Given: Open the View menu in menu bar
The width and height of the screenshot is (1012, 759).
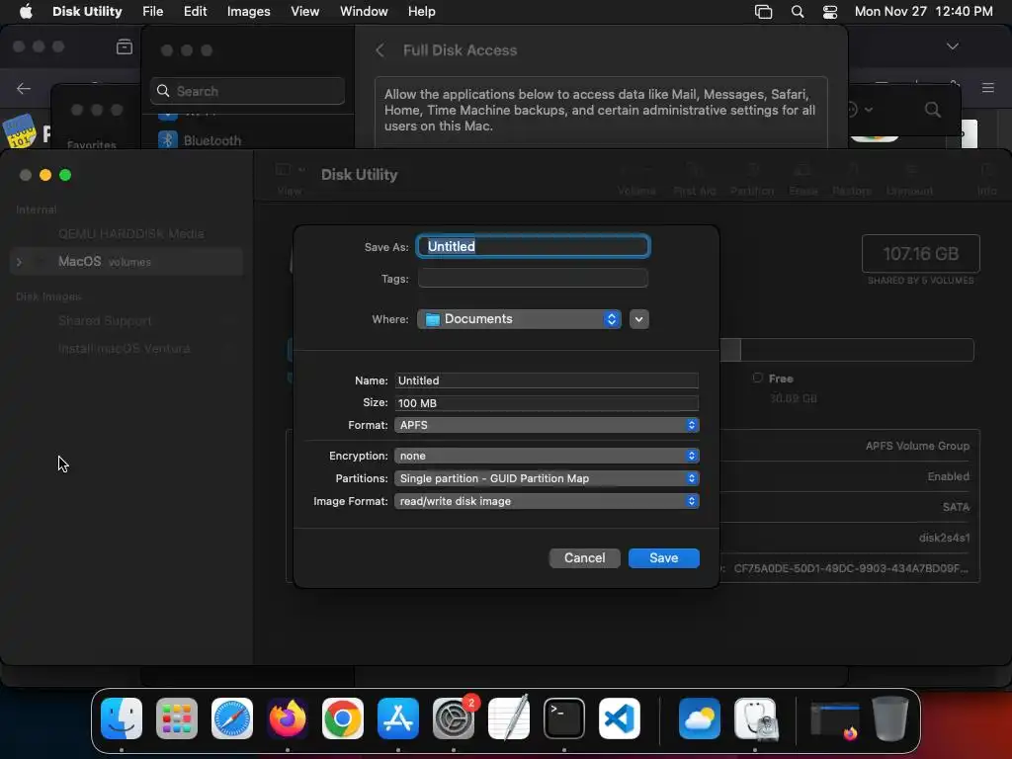Looking at the screenshot, I should point(304,12).
